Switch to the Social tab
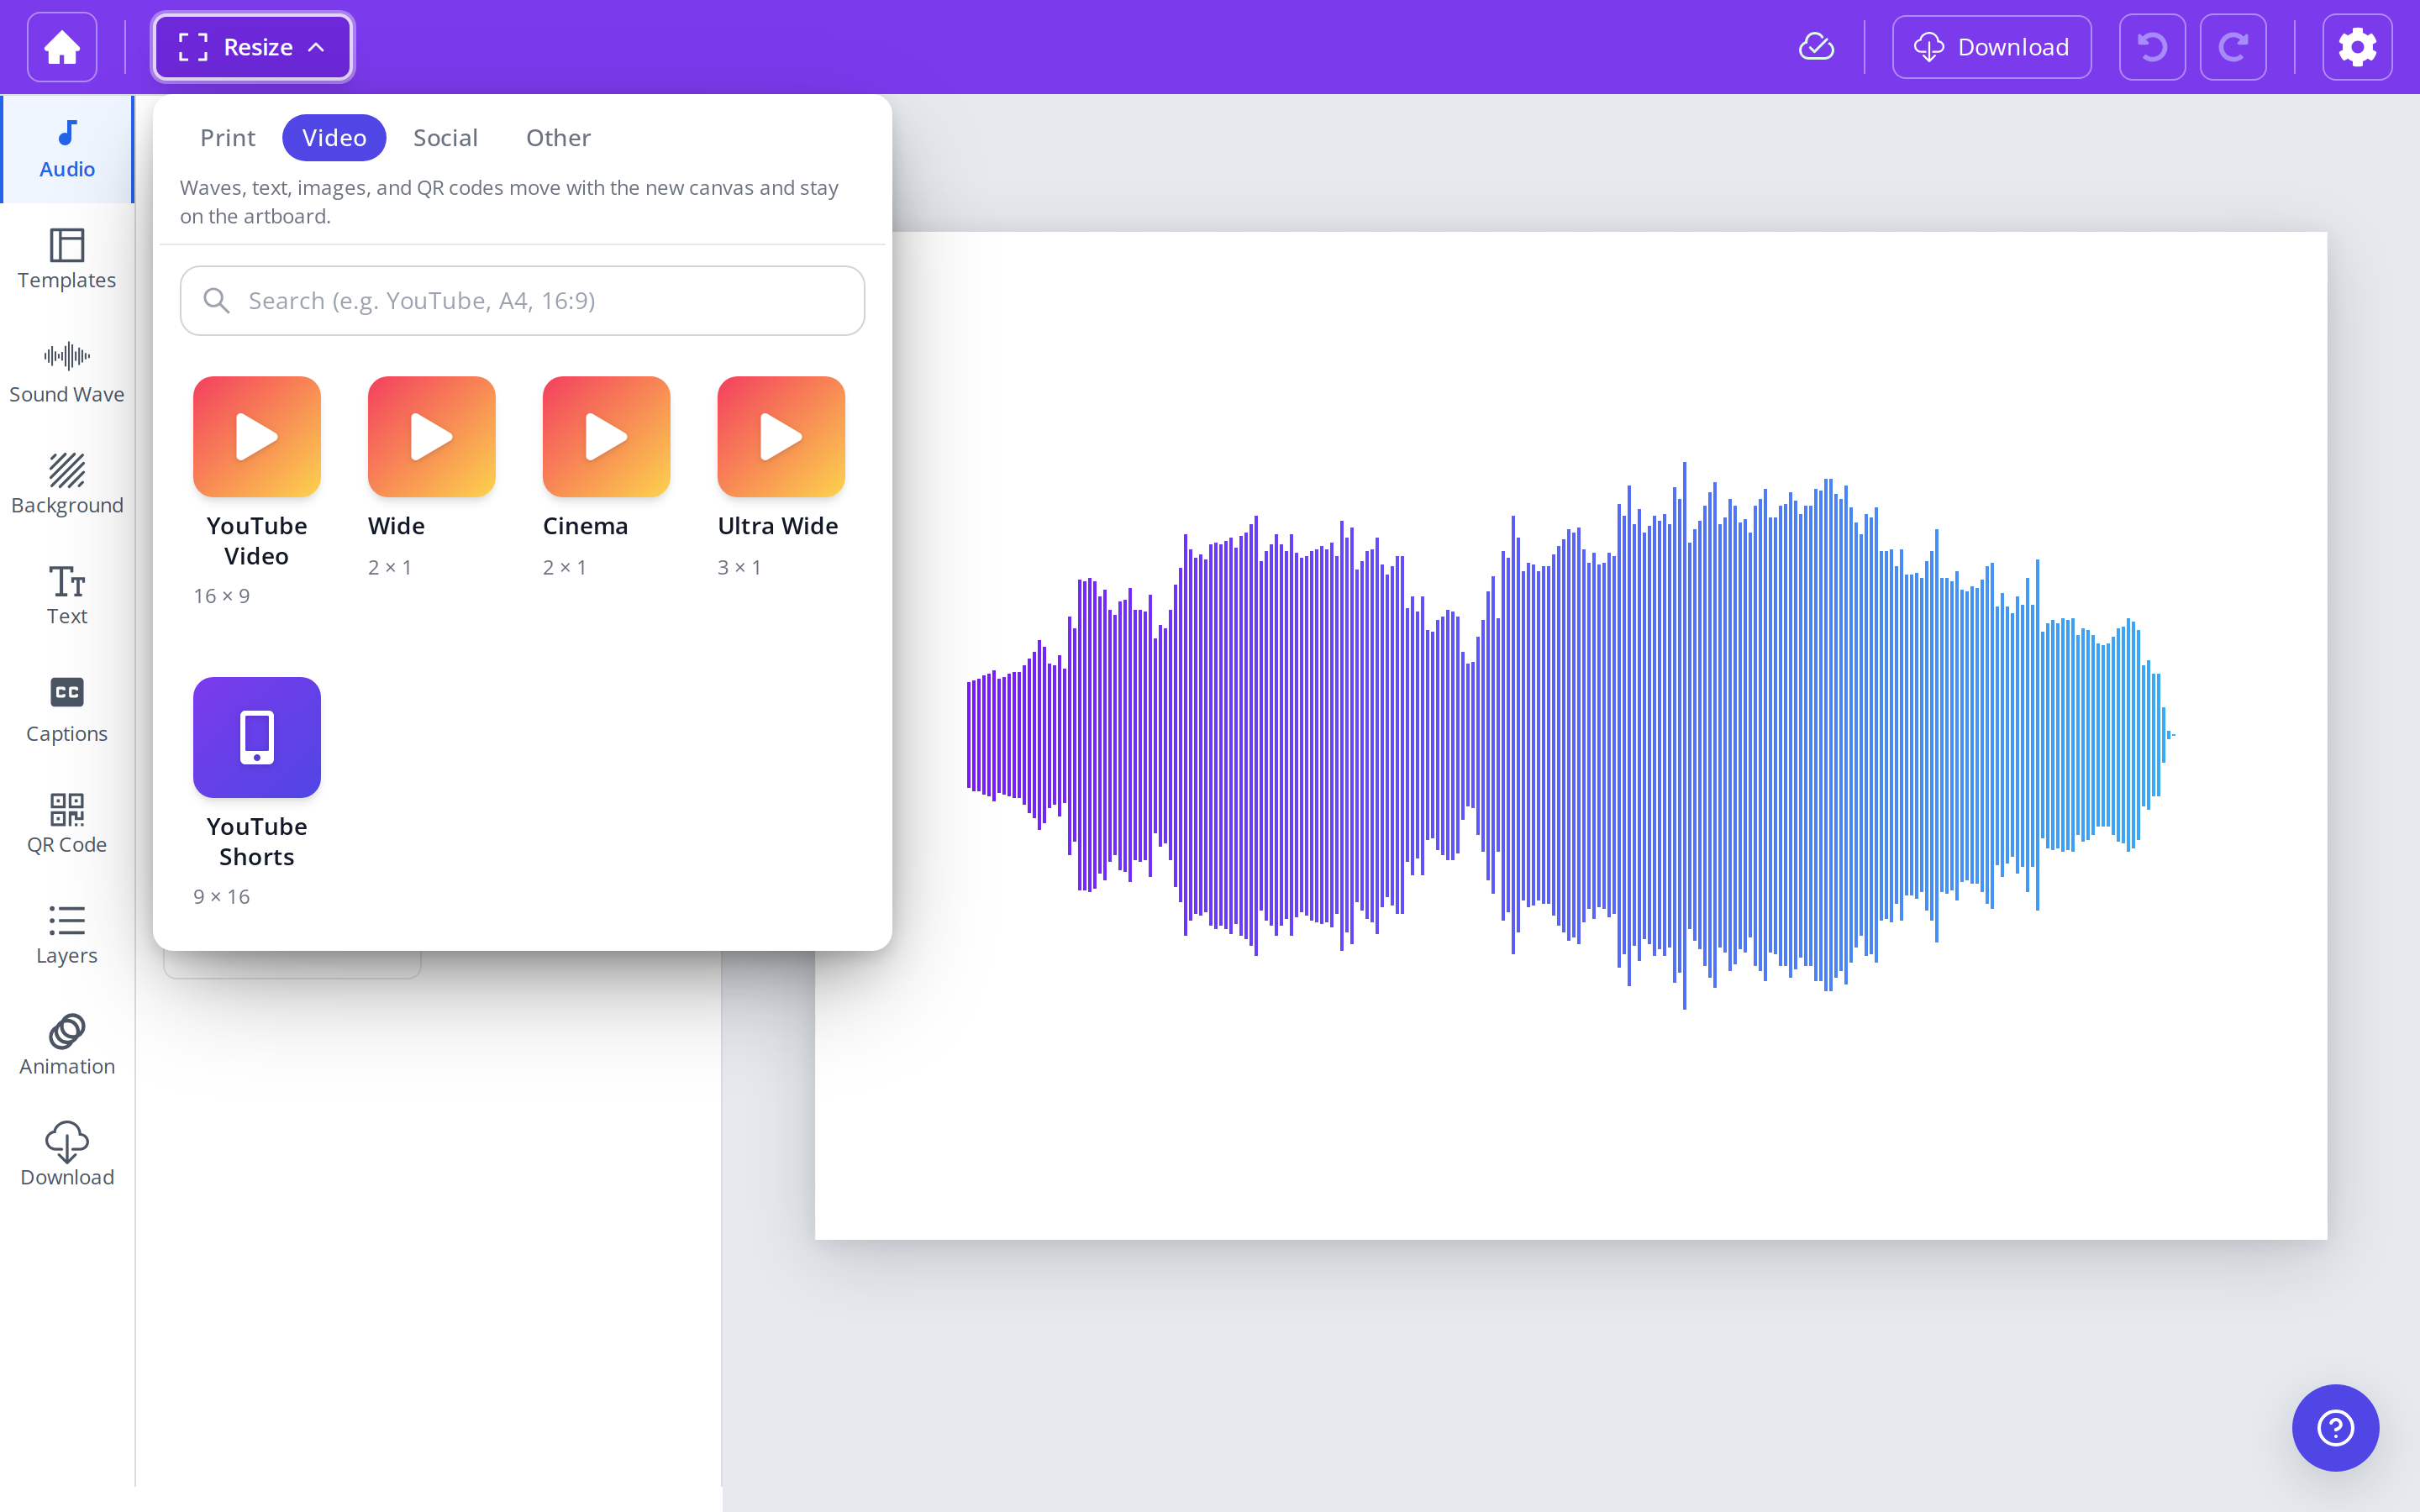 coord(445,138)
